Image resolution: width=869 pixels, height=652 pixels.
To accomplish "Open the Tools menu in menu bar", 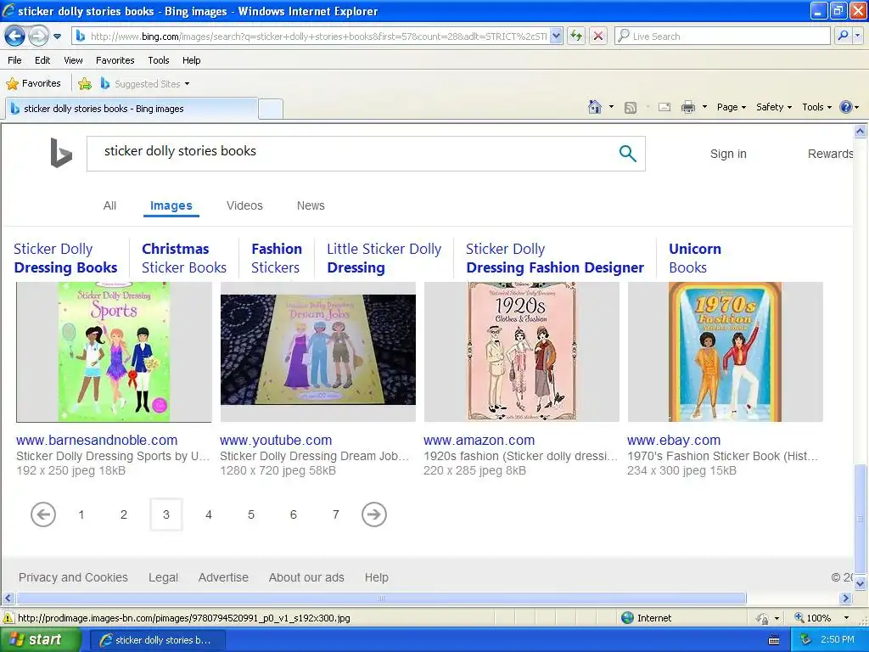I will [x=159, y=60].
